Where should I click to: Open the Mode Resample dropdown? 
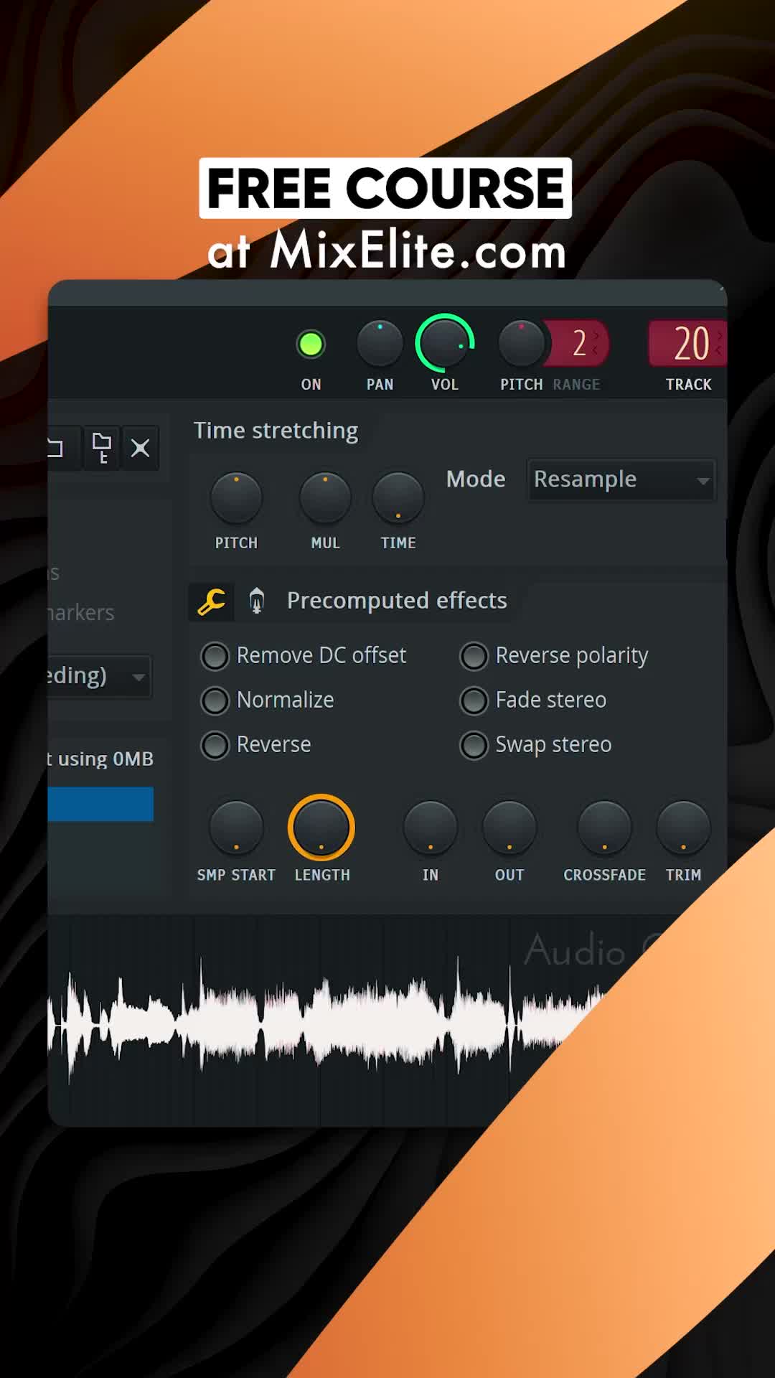click(621, 479)
